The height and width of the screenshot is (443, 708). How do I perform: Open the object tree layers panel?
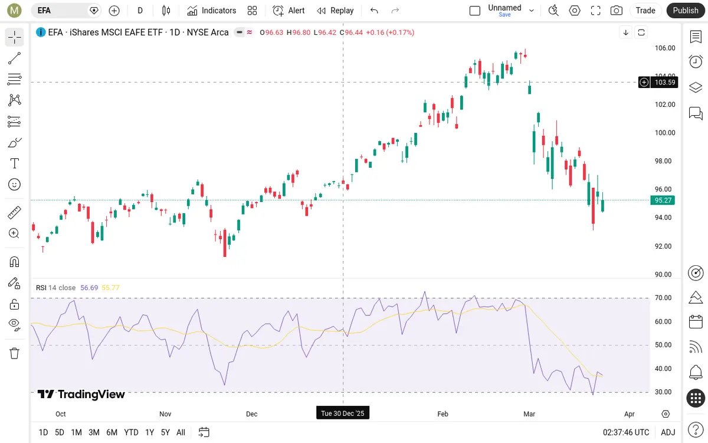(696, 87)
